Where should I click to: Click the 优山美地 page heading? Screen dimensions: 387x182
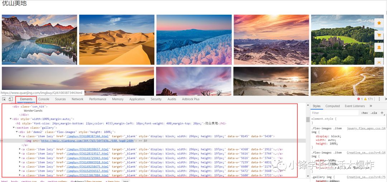point(14,3)
